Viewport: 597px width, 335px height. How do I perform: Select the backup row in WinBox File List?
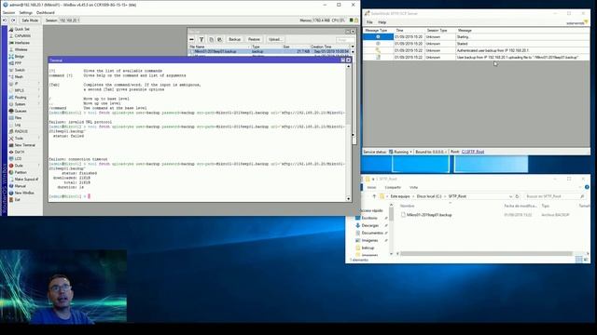coord(270,52)
